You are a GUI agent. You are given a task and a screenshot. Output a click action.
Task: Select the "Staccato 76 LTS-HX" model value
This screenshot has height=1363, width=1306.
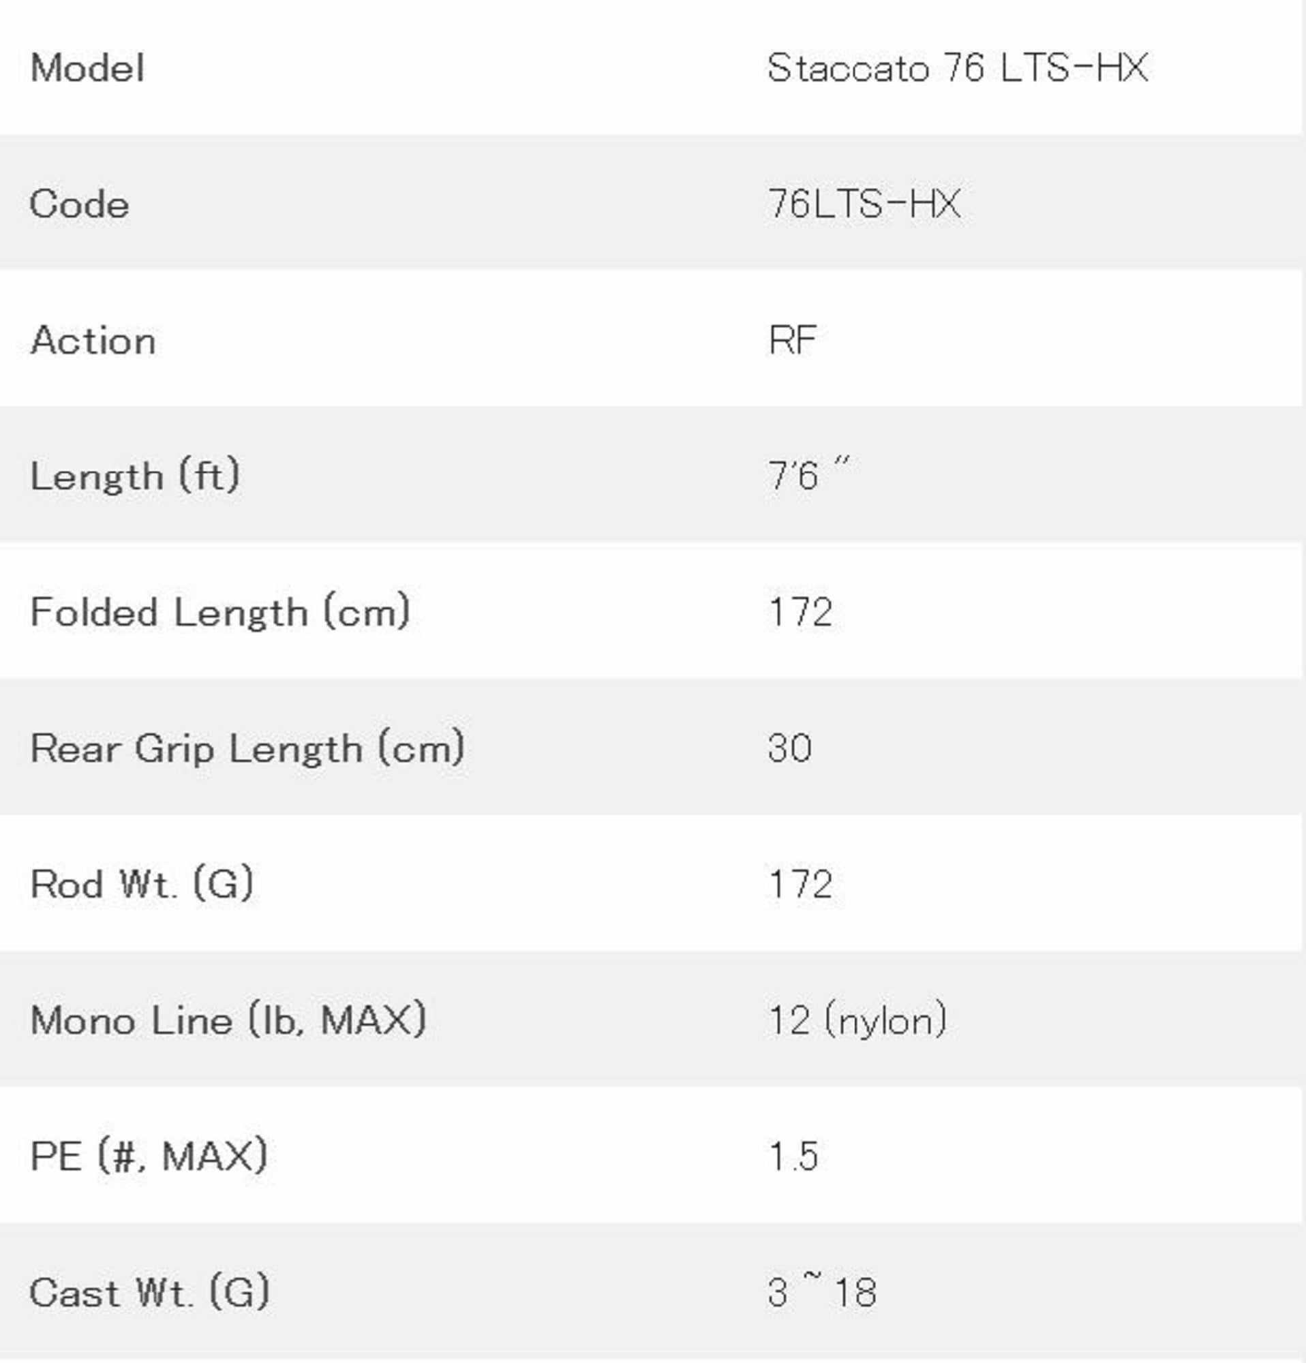(957, 68)
